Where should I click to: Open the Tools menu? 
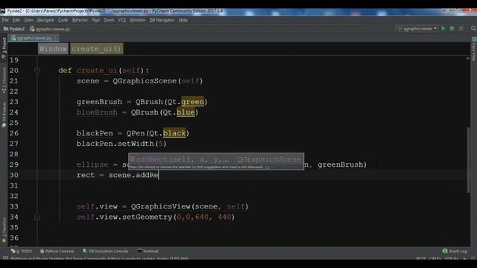[109, 20]
